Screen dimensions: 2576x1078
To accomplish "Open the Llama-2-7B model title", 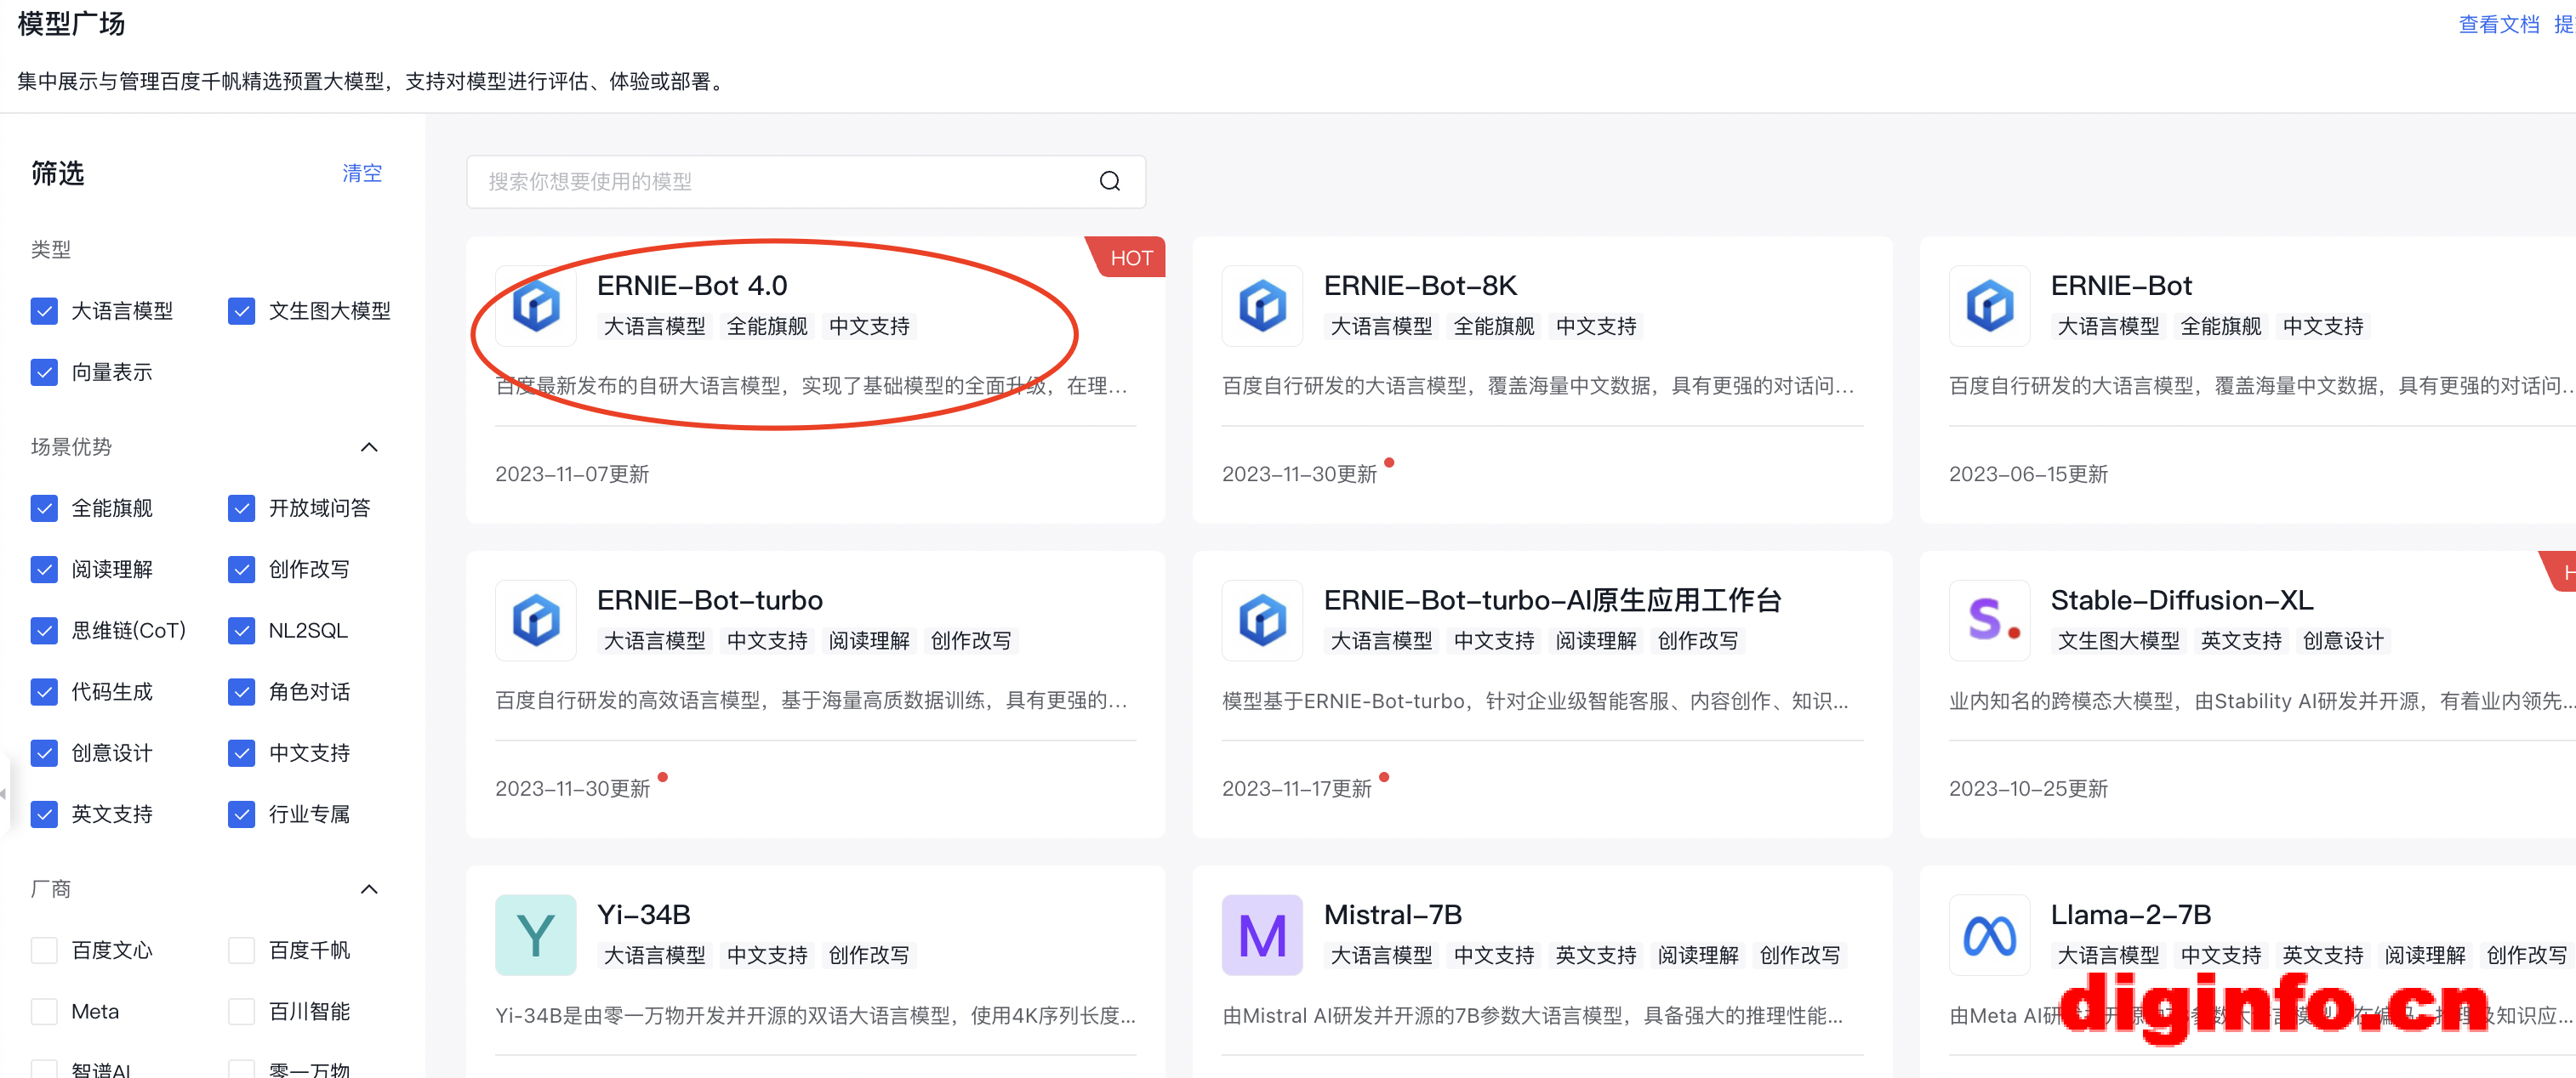I will pos(2131,914).
